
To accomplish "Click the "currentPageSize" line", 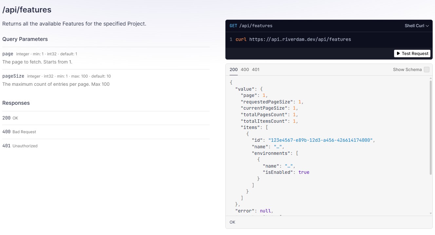I will coord(269,108).
